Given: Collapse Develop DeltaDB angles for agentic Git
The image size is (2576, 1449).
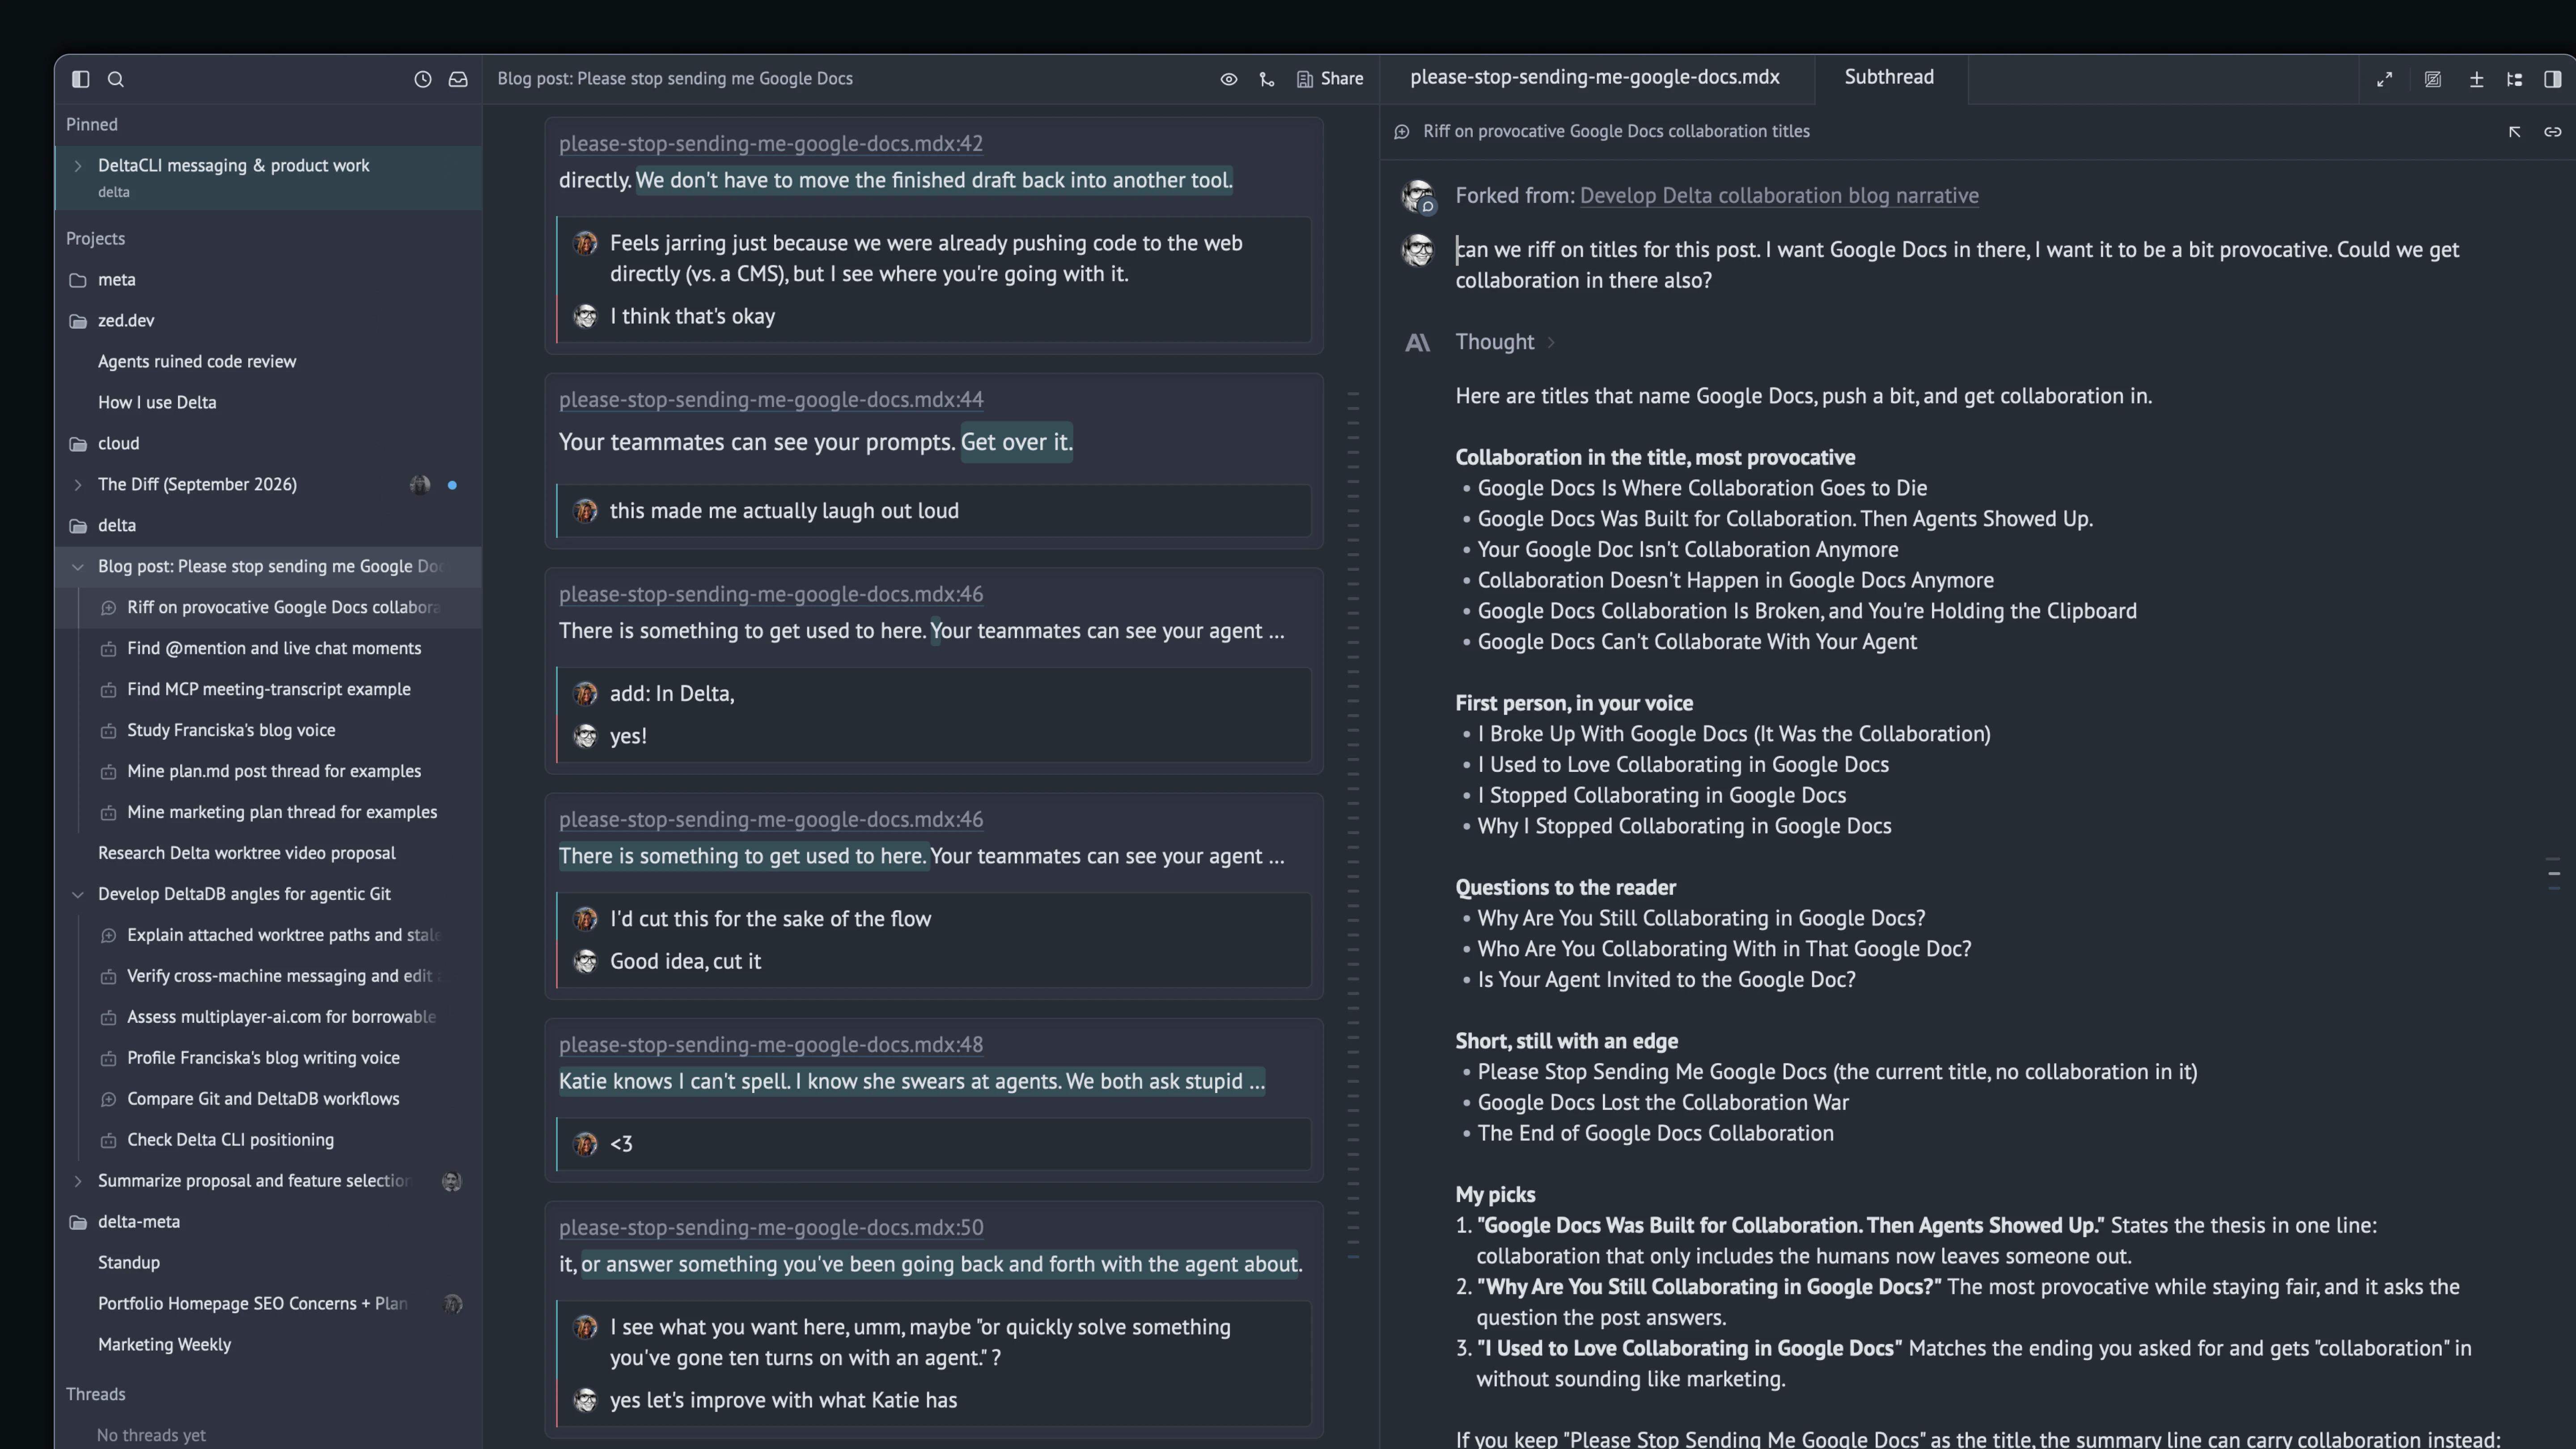Looking at the screenshot, I should tap(78, 895).
